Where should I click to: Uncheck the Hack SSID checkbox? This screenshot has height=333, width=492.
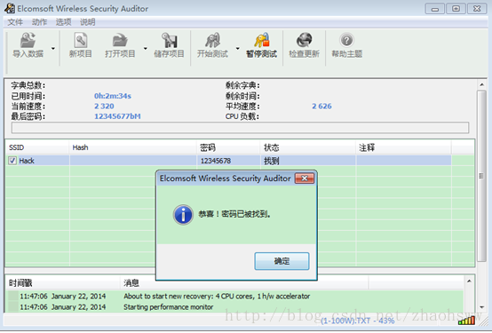[12, 161]
